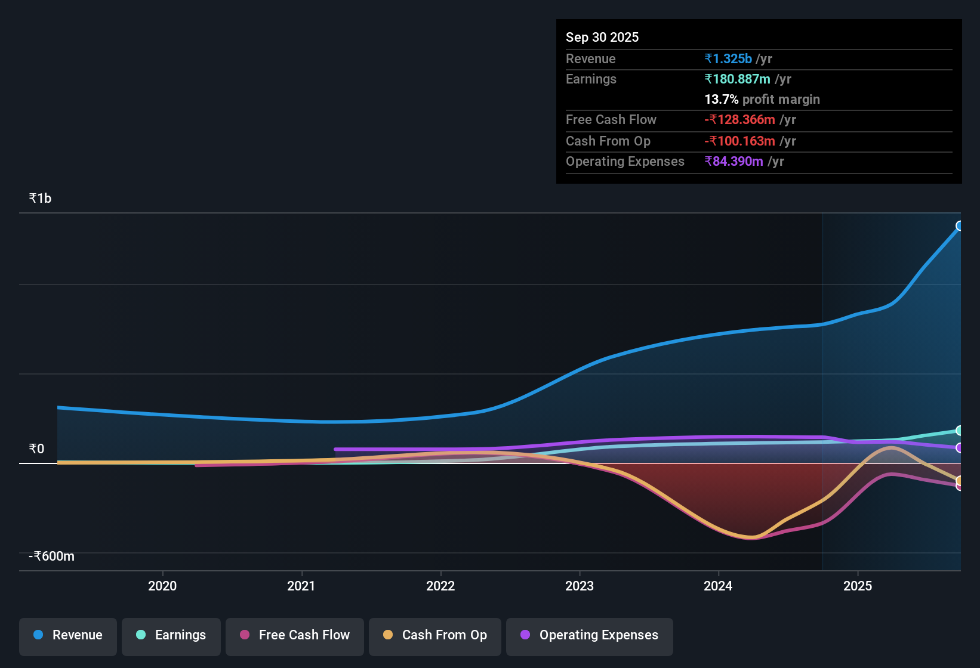Switch to the Operating Expenses legend entry
The image size is (980, 668).
589,635
